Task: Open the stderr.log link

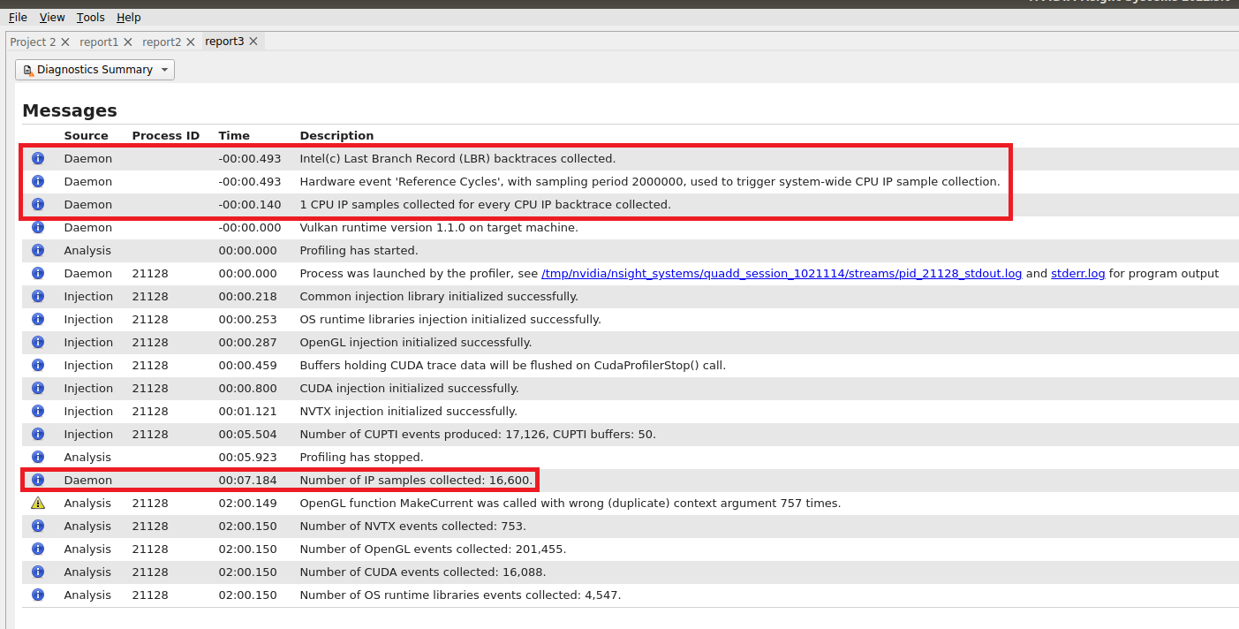Action: 1078,273
